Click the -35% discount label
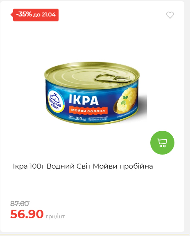Viewport: 190px width, 236px height. [x=24, y=14]
